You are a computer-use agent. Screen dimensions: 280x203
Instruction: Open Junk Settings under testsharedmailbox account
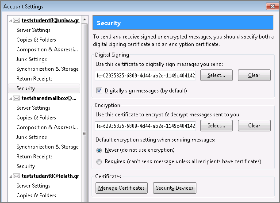pyautogui.click(x=31, y=137)
